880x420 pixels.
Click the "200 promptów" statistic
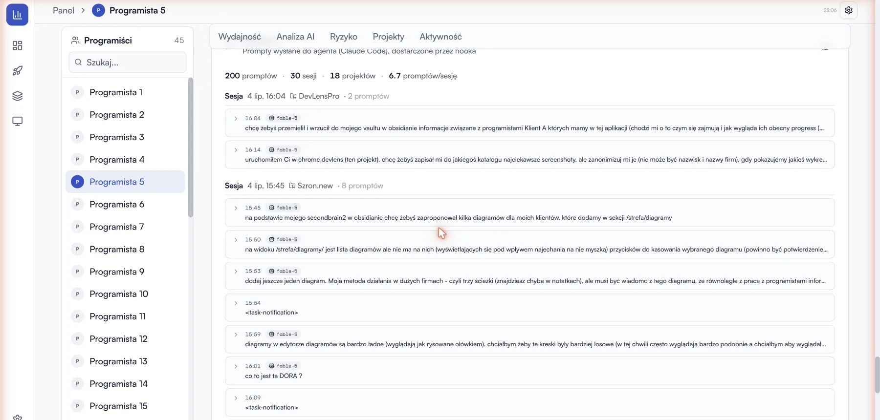[x=251, y=76]
